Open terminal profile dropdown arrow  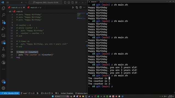point(103,2)
